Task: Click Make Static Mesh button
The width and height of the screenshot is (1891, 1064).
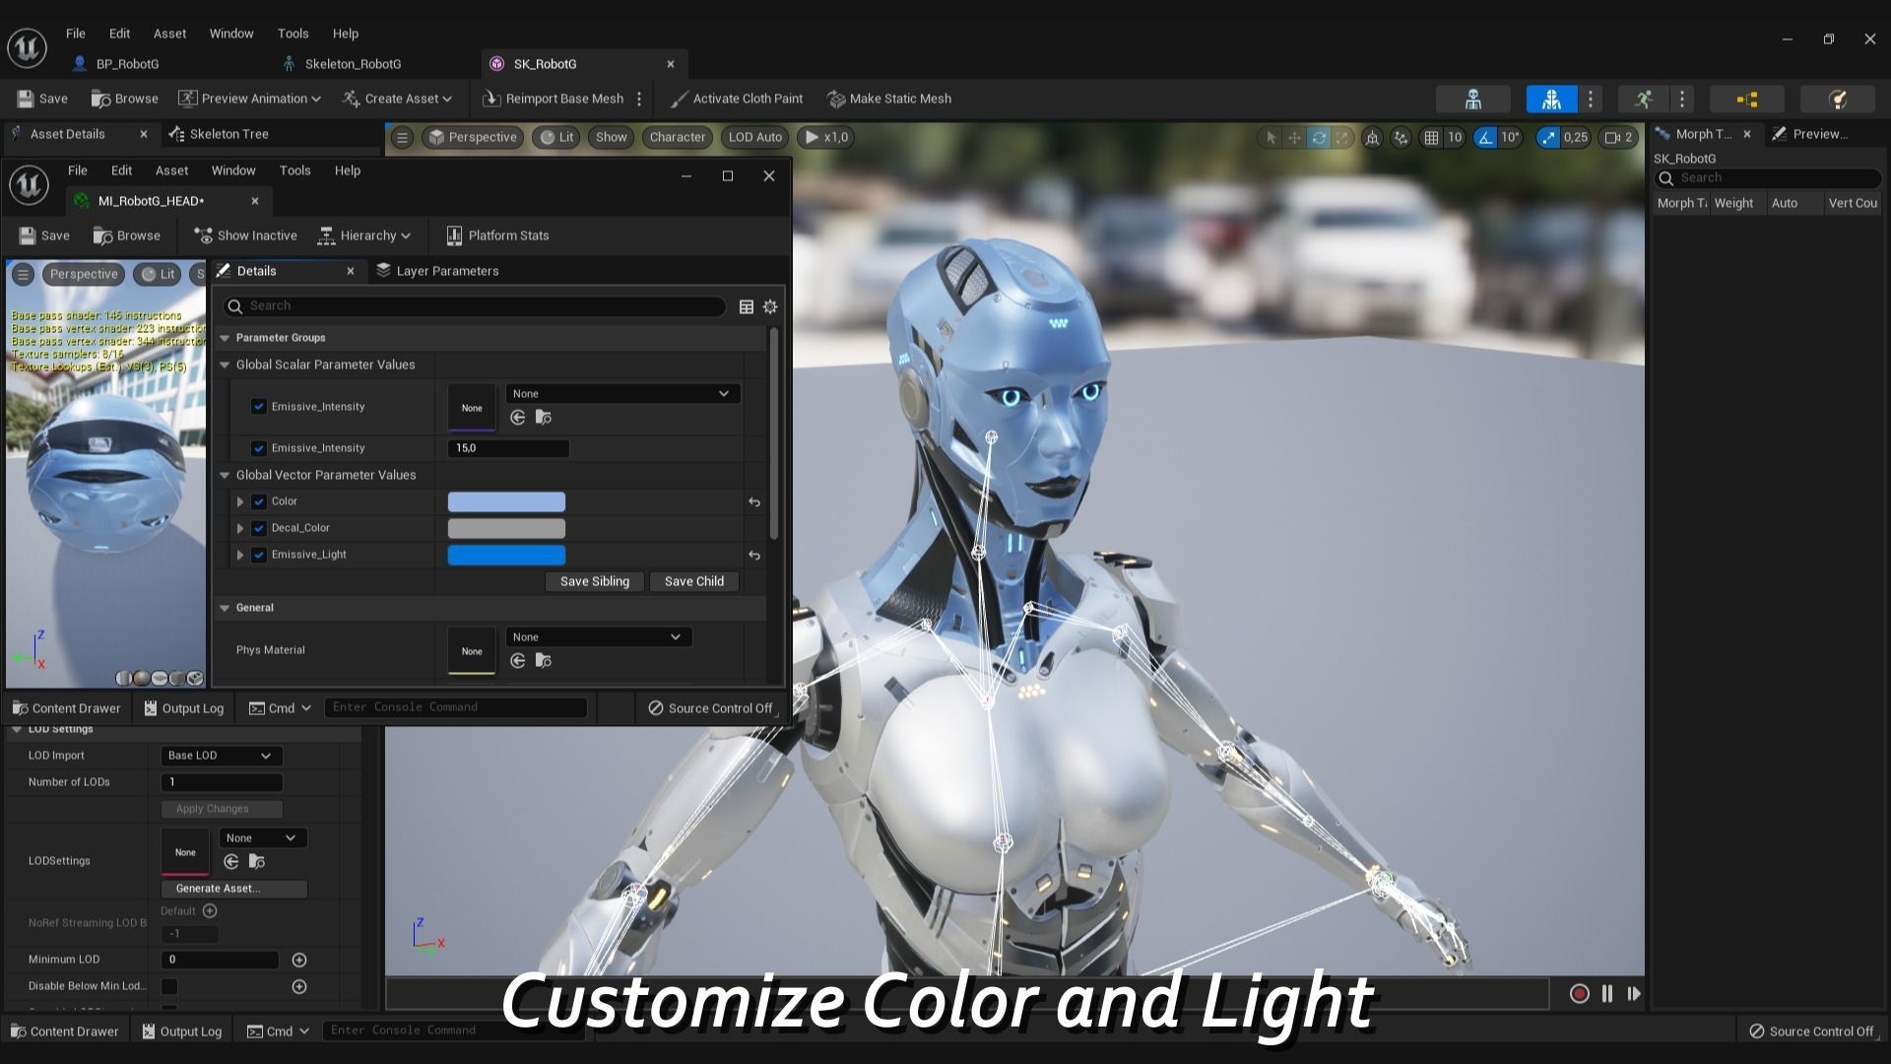Action: coord(889,99)
